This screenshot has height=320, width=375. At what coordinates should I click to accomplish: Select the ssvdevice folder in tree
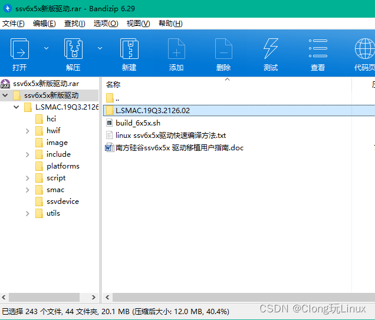point(63,202)
